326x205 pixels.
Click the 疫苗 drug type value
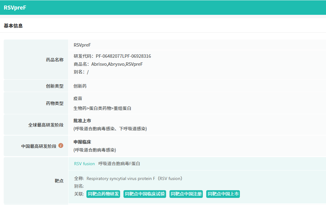point(78,98)
